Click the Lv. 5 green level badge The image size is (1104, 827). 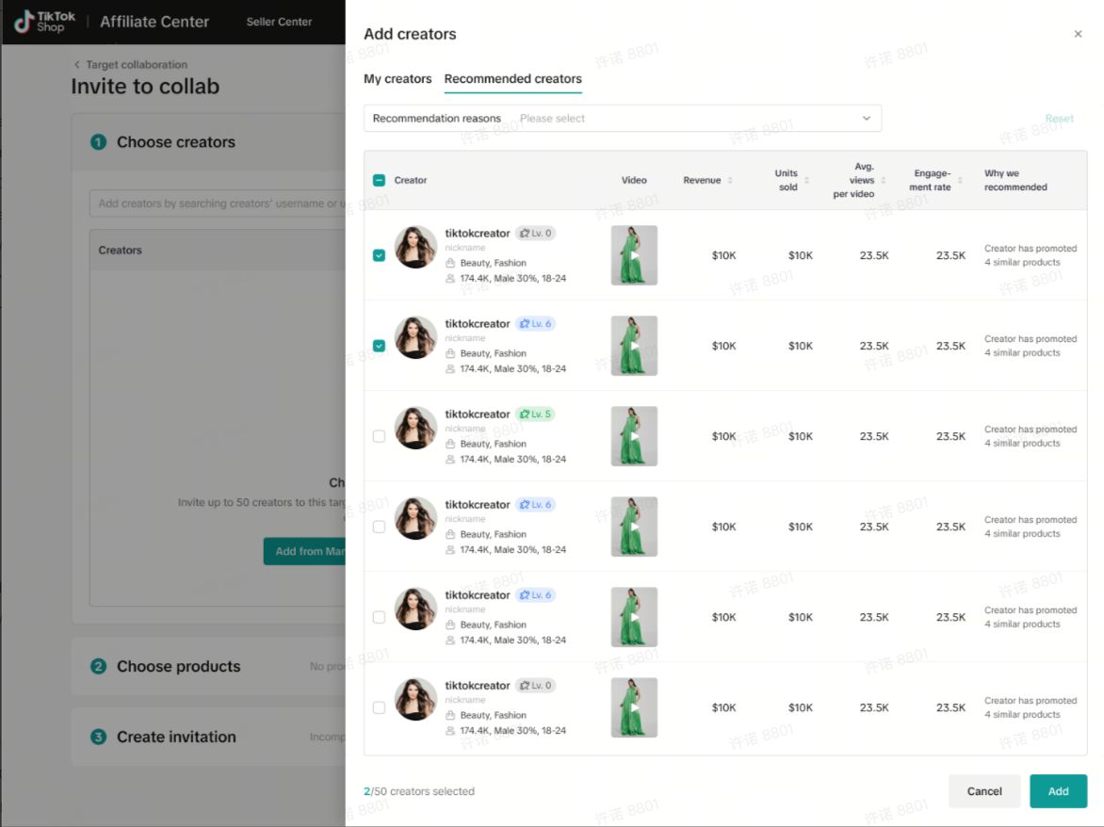click(534, 414)
